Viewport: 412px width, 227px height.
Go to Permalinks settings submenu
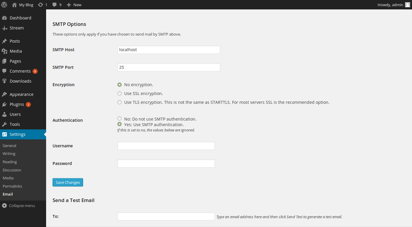tap(12, 186)
